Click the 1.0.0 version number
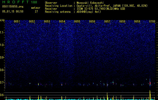This screenshot has height=100, width=158. 34,2
